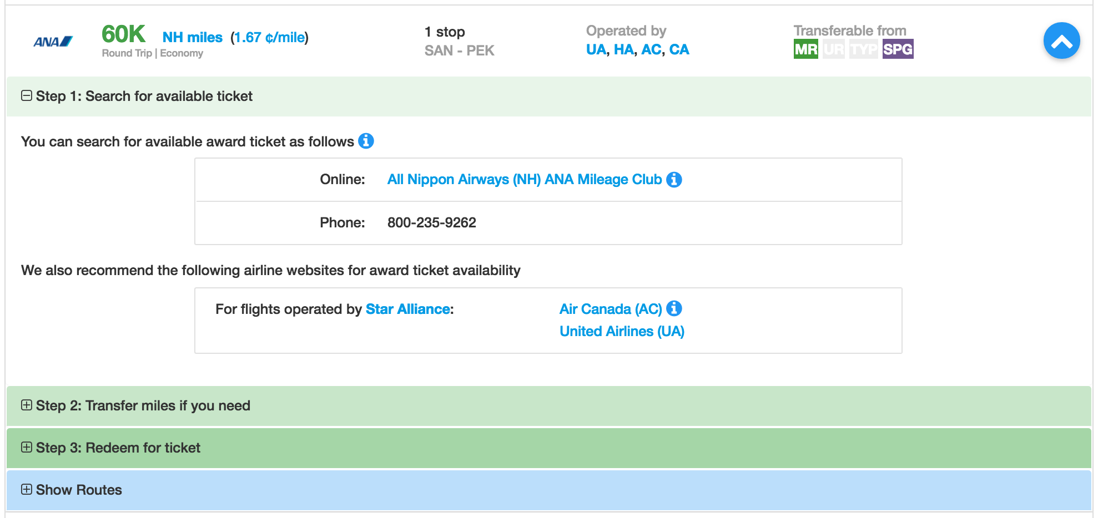This screenshot has height=518, width=1098.
Task: Open the Air Canada (AC) link
Action: [610, 309]
